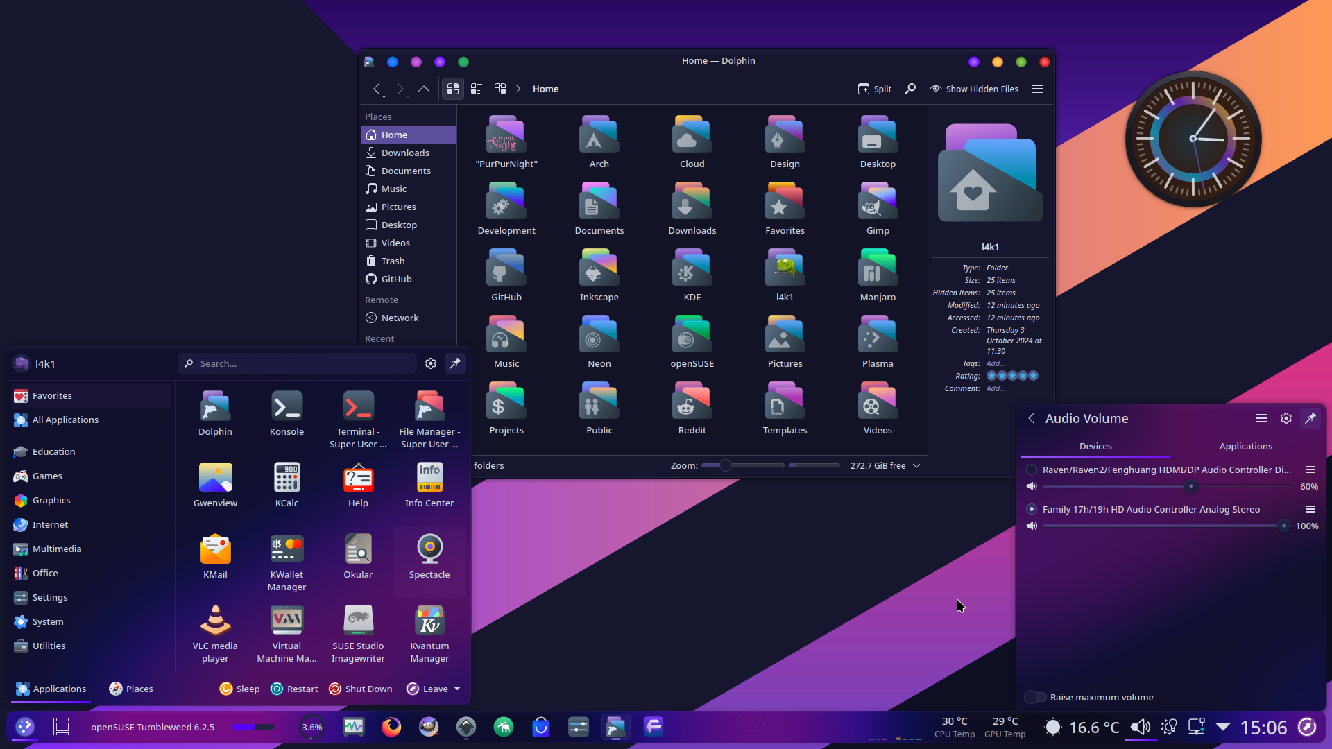Image resolution: width=1332 pixels, height=749 pixels.
Task: Mute the Family 17h/19h Analog Stereo device
Action: 1032,526
